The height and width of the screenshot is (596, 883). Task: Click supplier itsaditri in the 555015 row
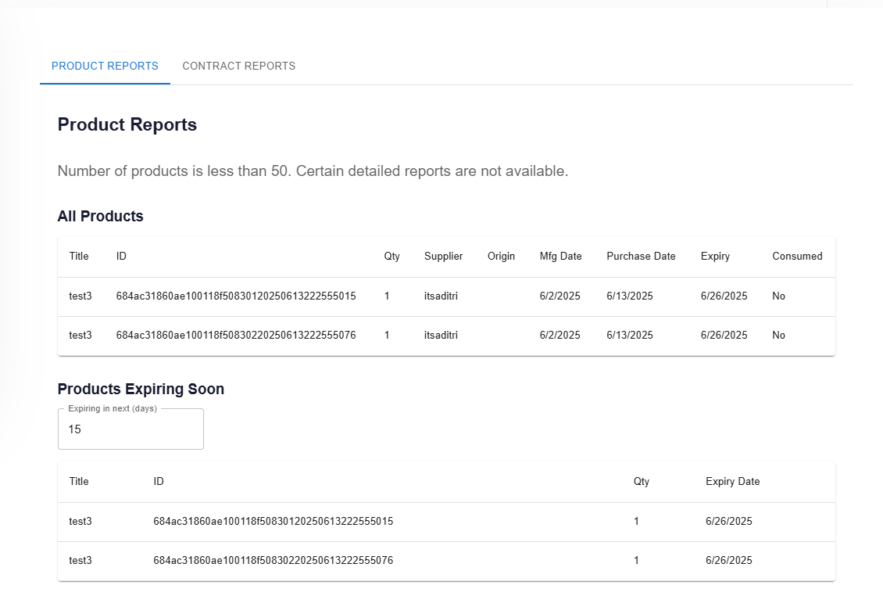coord(441,296)
